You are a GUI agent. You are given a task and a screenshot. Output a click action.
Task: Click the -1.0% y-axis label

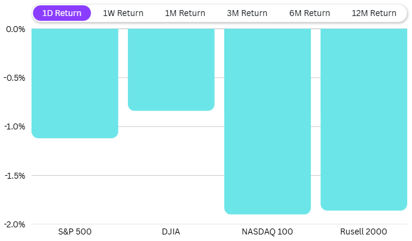tap(14, 126)
